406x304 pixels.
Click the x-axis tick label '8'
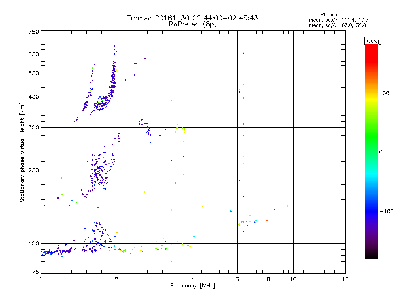[269, 279]
